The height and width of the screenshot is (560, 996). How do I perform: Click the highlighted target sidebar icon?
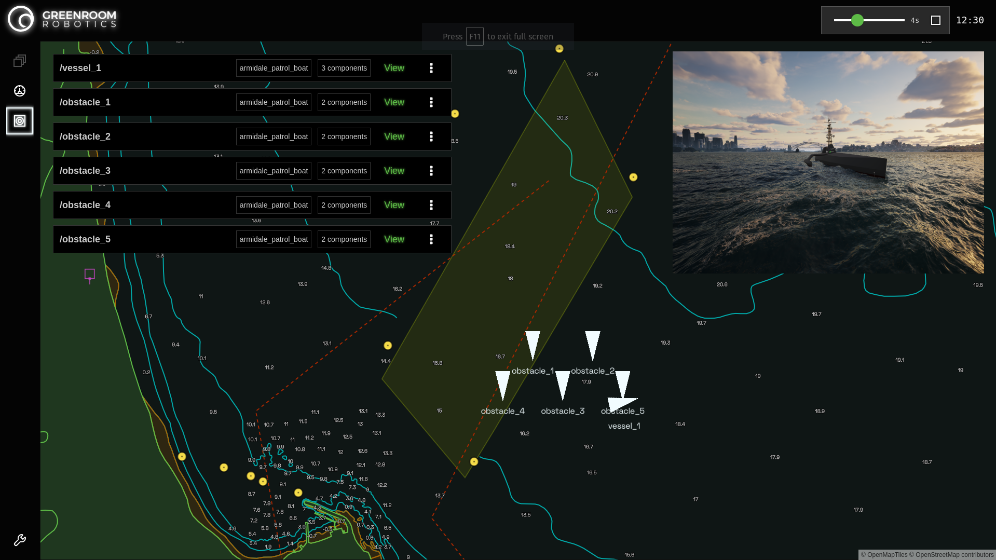[x=20, y=121]
